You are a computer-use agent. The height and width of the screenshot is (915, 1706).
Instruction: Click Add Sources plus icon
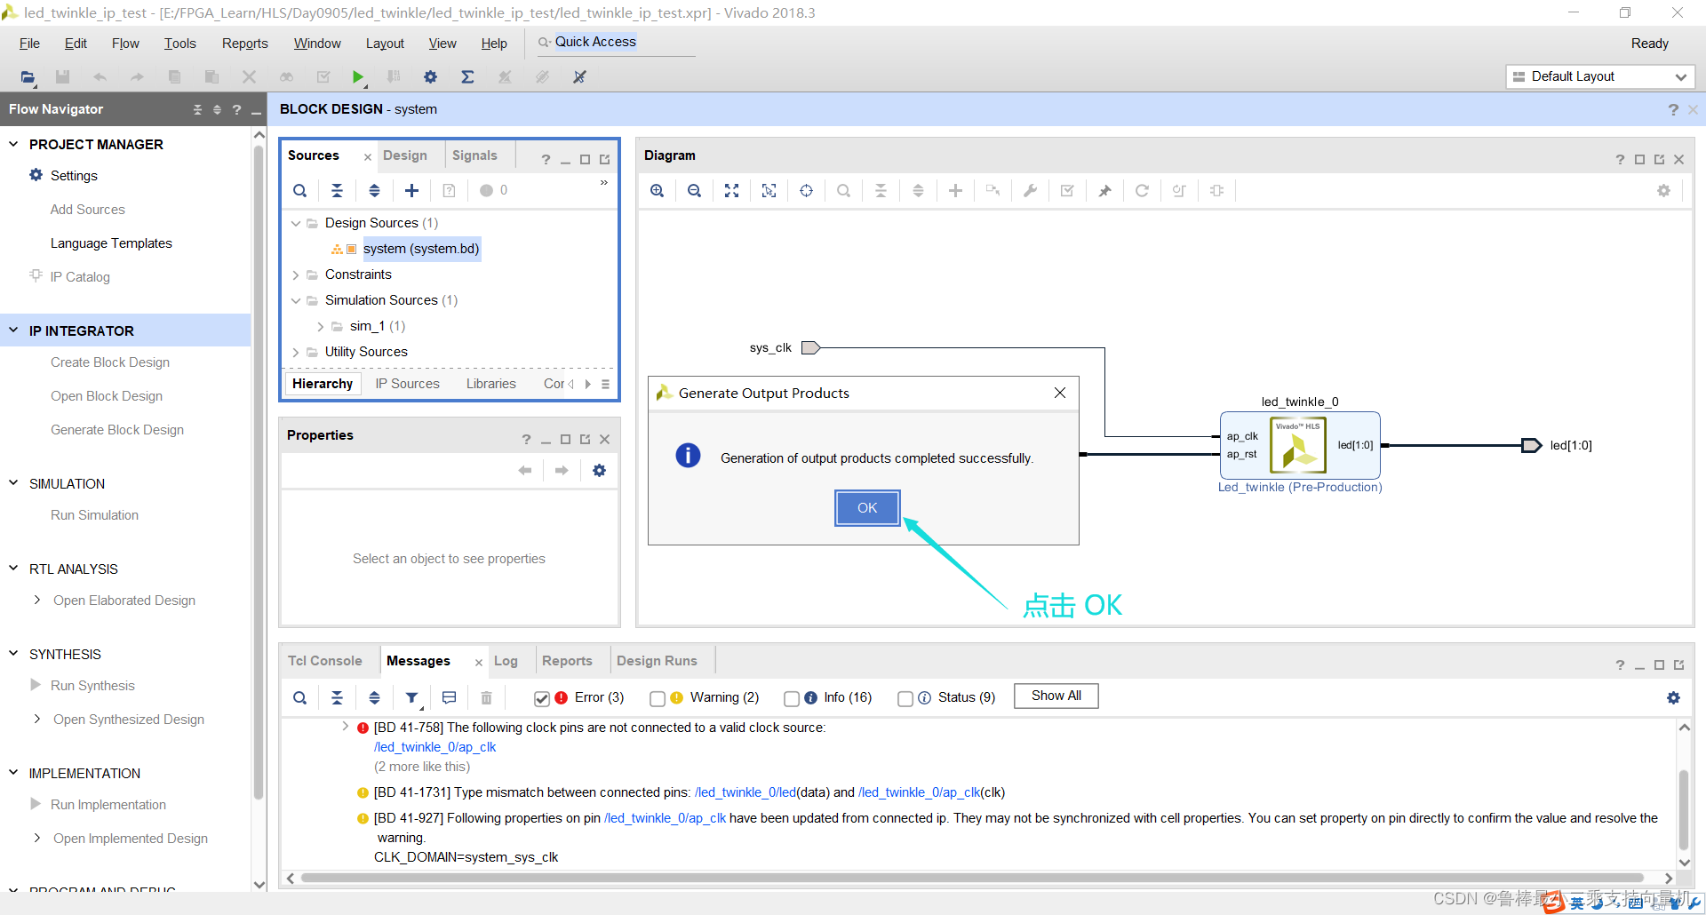pyautogui.click(x=411, y=191)
